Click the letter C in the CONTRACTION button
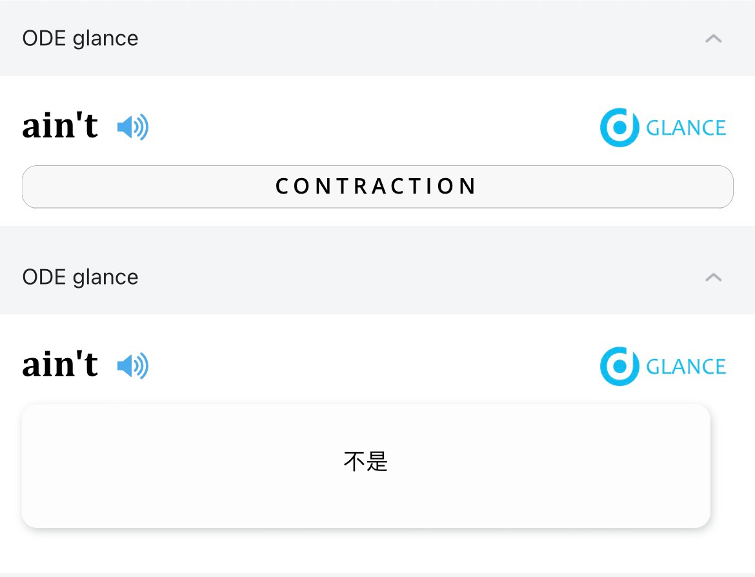 click(x=283, y=187)
